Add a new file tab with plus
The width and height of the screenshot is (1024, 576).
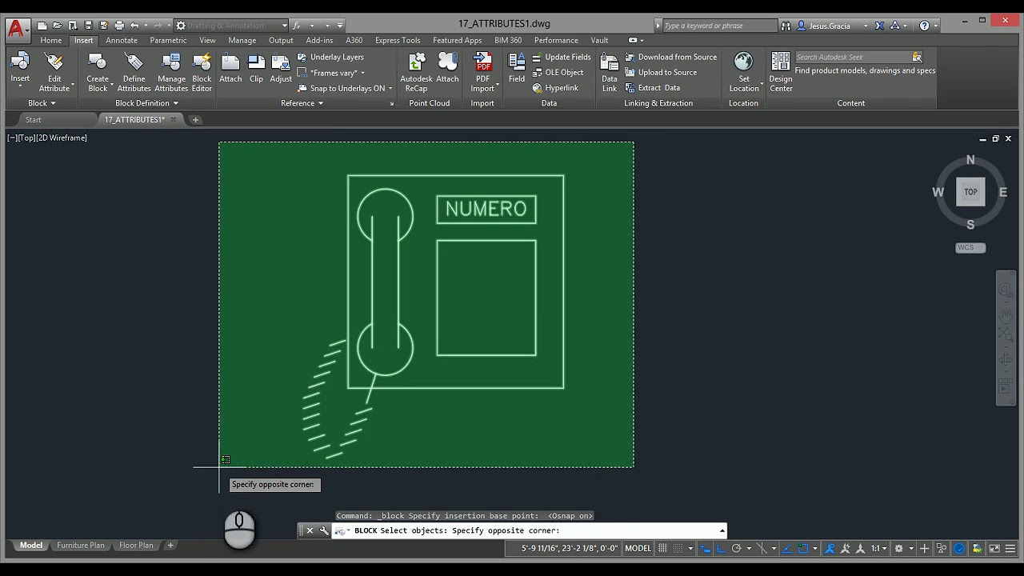[195, 120]
